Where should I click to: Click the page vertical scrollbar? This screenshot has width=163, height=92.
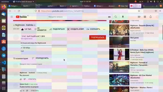click(x=162, y=32)
